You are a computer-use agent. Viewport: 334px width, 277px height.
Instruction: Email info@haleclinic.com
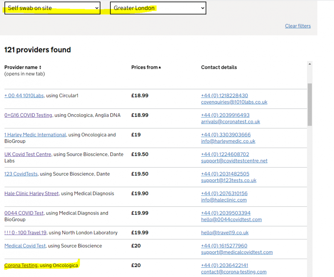(x=224, y=200)
